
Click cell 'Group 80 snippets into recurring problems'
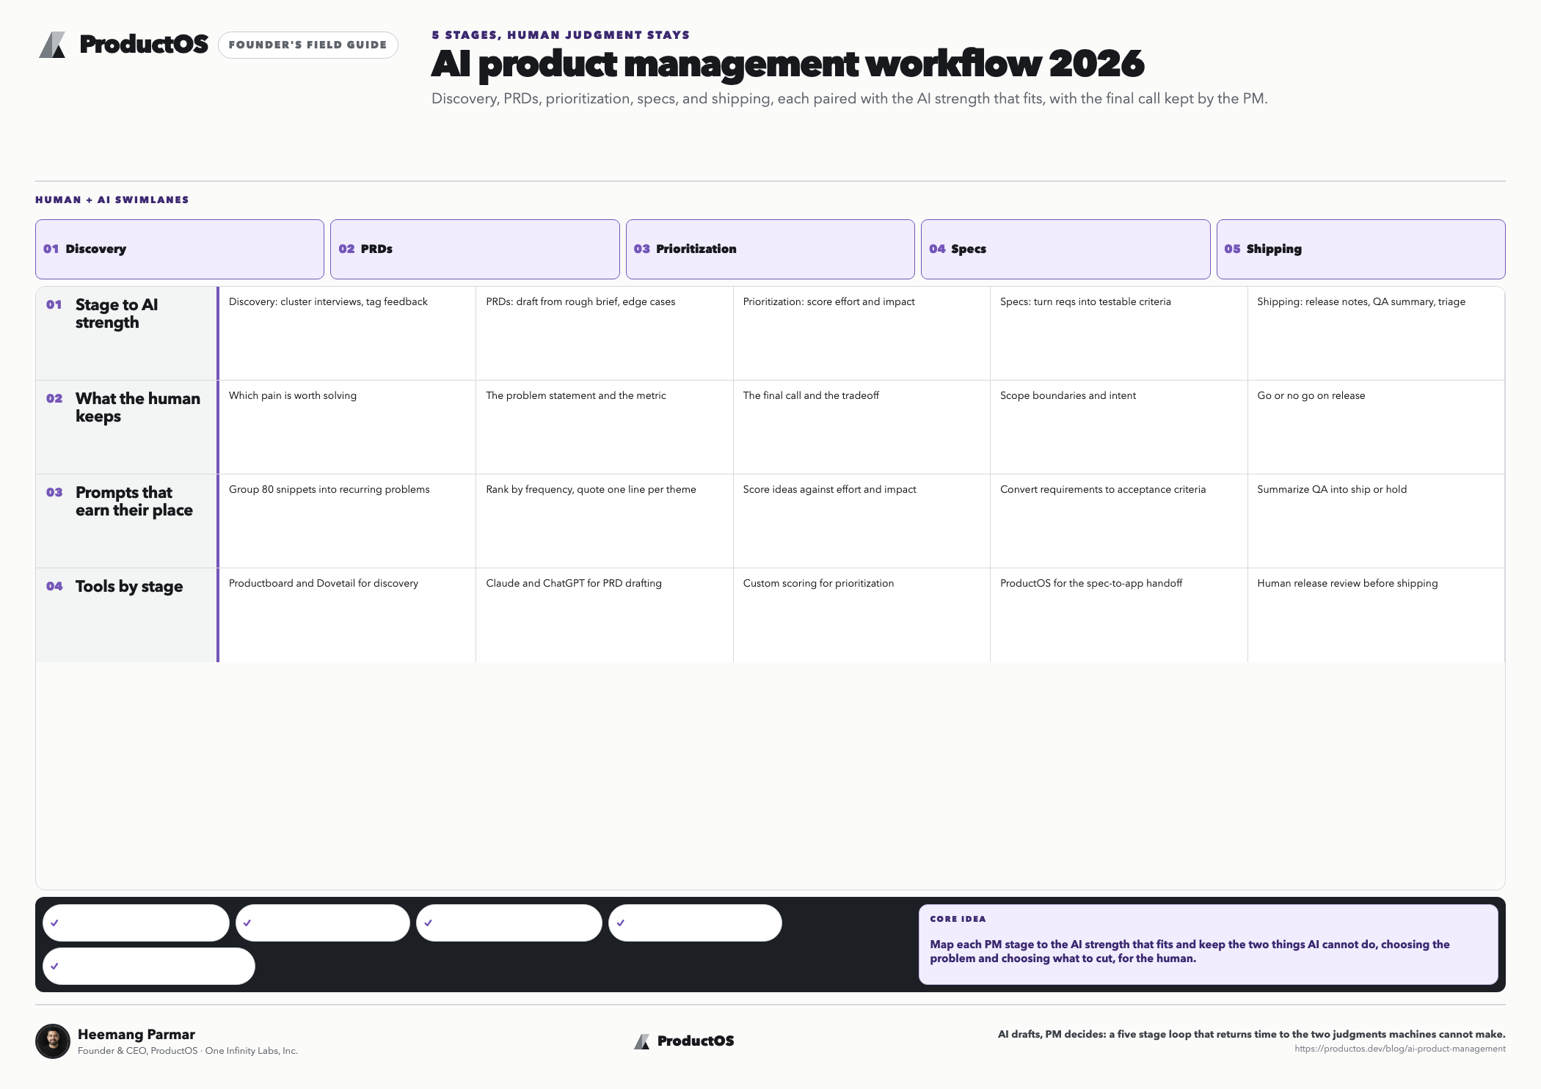(x=347, y=521)
